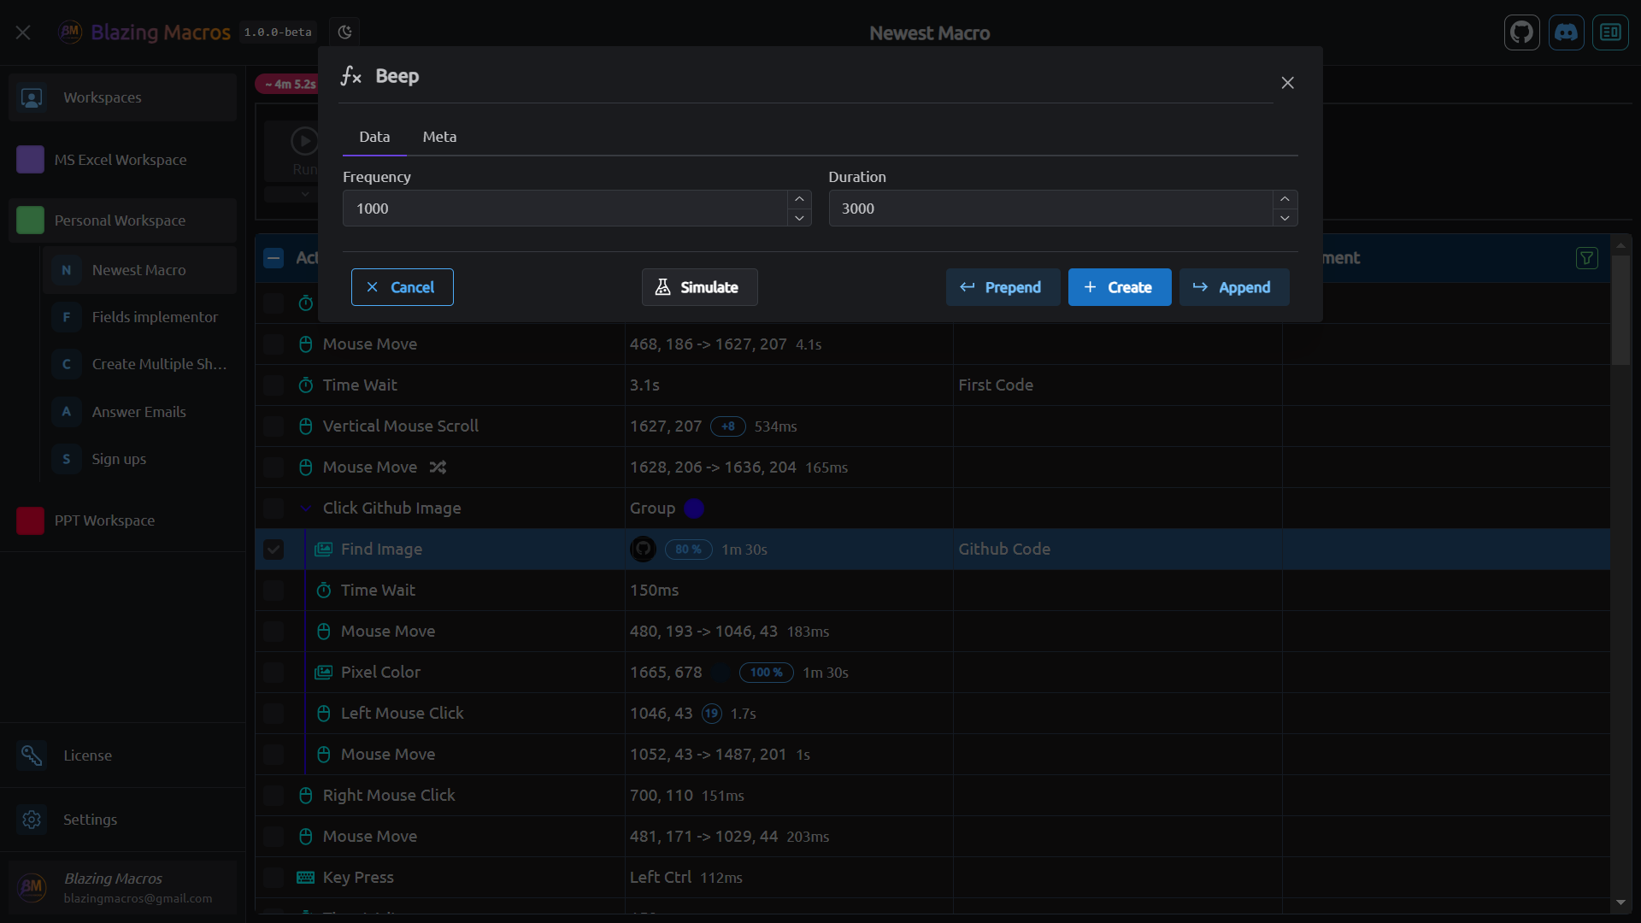This screenshot has width=1641, height=923.
Task: Click the PPT Workspace red swatch
Action: point(30,520)
